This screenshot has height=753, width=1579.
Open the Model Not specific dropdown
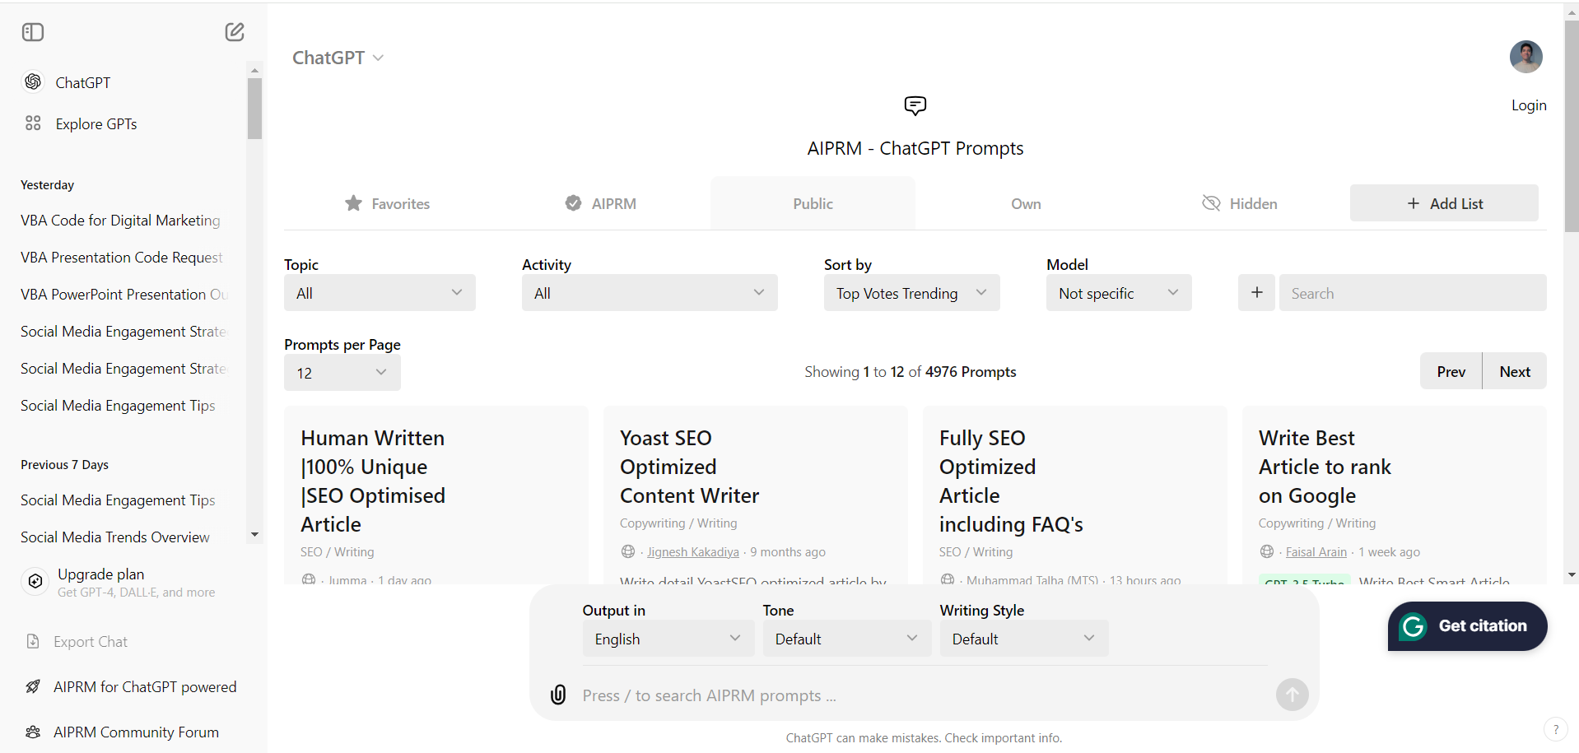tap(1119, 293)
